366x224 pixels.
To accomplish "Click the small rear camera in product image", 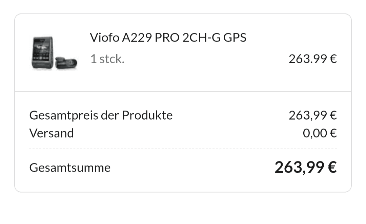I will point(66,63).
